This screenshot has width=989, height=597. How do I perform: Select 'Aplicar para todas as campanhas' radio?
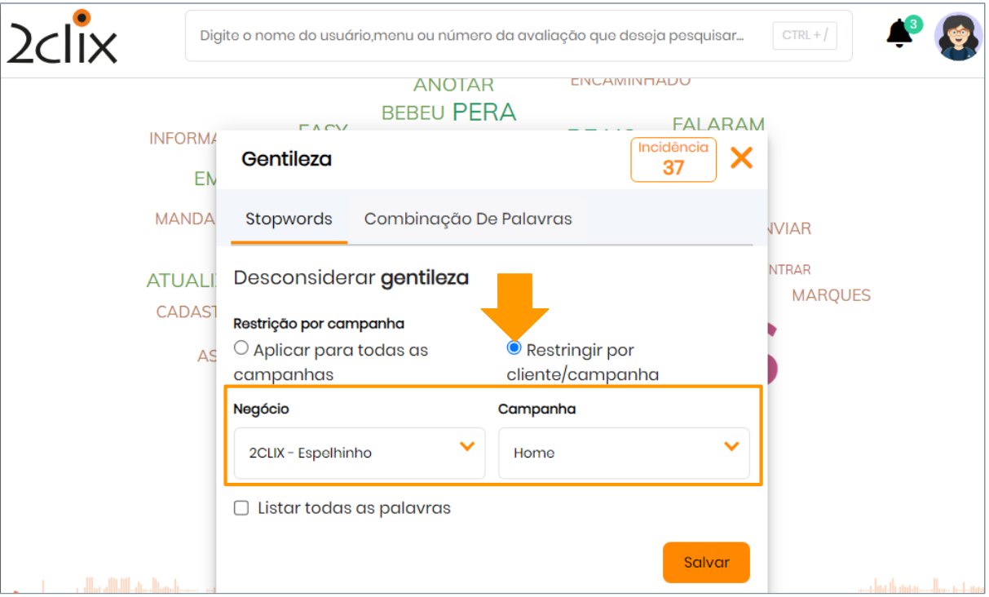[x=241, y=348]
